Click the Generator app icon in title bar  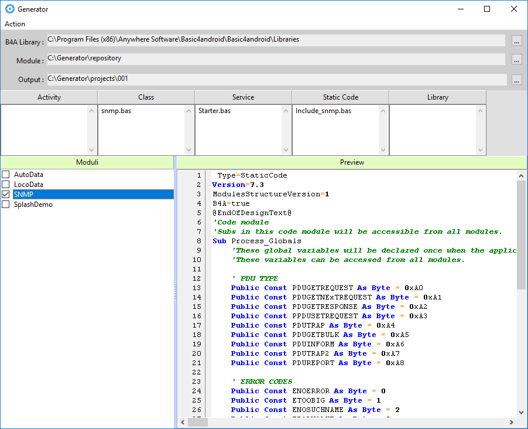tap(9, 9)
